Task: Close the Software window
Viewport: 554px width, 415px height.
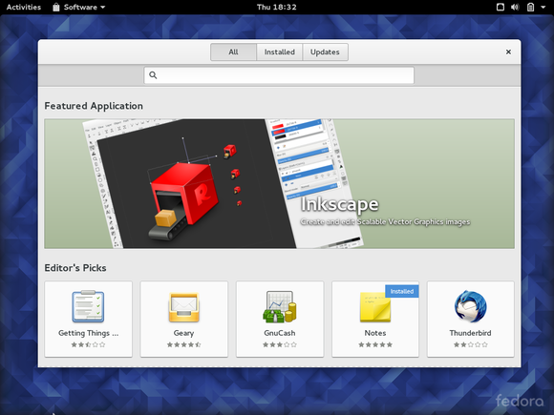Action: click(x=508, y=52)
